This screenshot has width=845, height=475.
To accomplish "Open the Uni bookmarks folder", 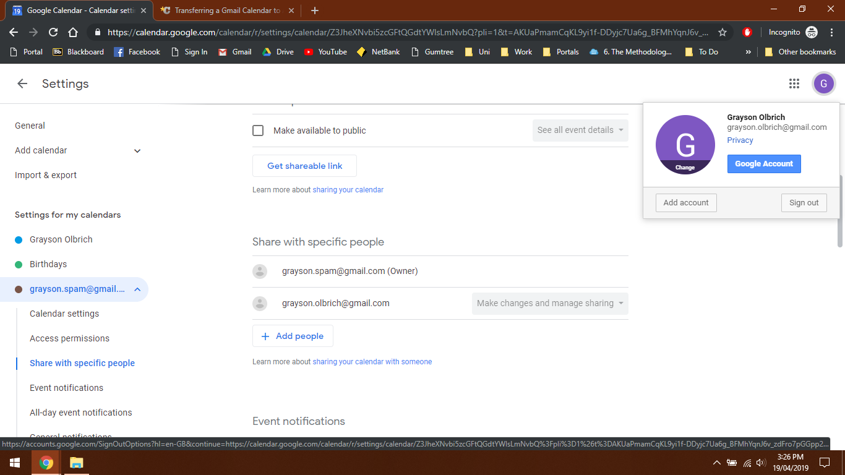I will 477,52.
